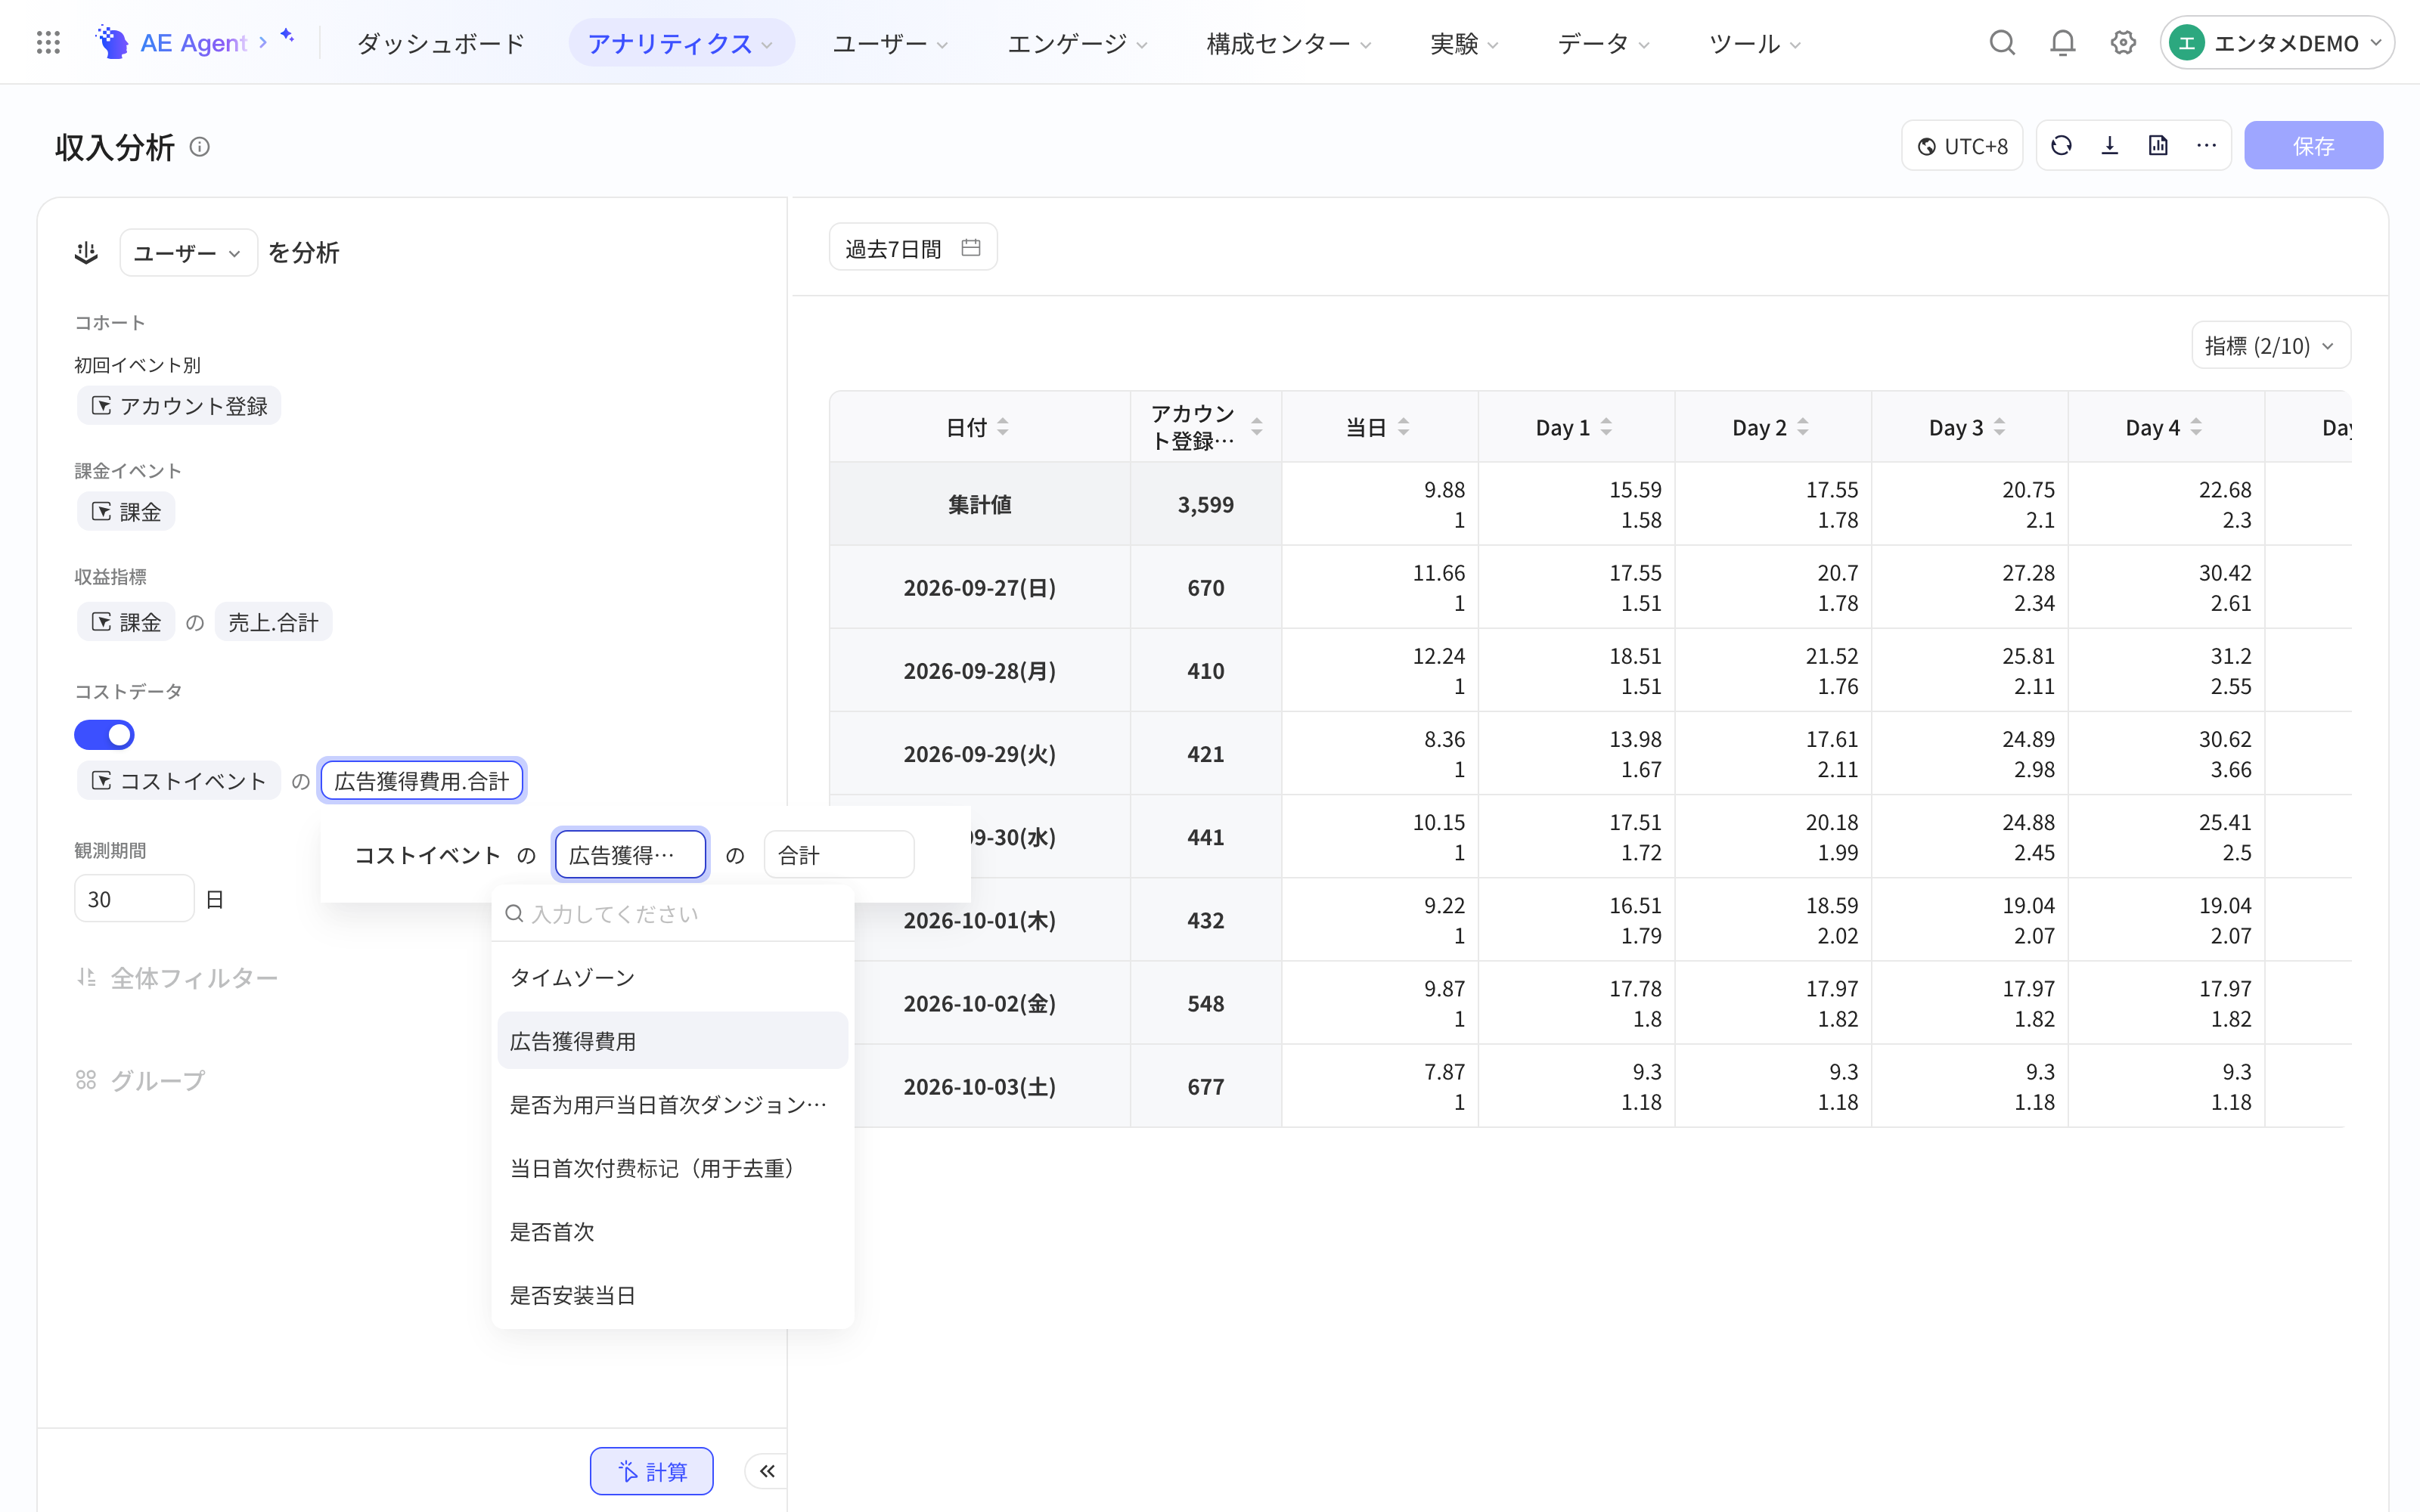Open the settings gear icon

click(x=2123, y=43)
